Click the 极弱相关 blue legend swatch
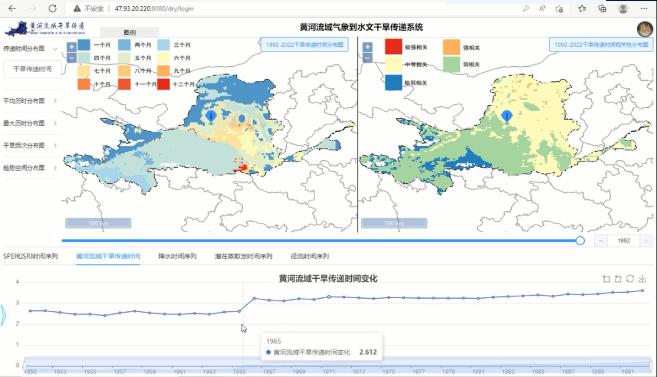 tap(394, 83)
